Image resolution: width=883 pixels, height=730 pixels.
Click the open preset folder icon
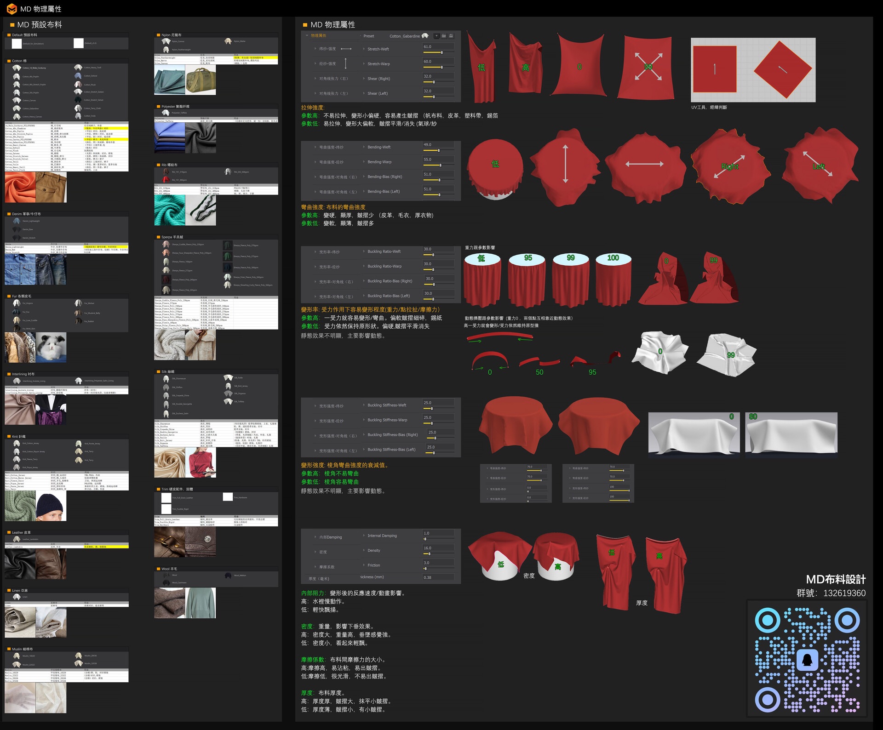coord(444,36)
